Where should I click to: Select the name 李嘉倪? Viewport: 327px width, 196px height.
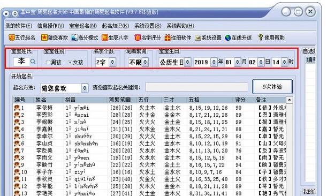(44, 129)
